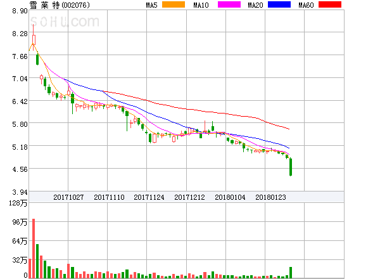The height and width of the screenshot is (279, 380).
Task: Click the 32万 volume axis label
Action: pyautogui.click(x=20, y=260)
